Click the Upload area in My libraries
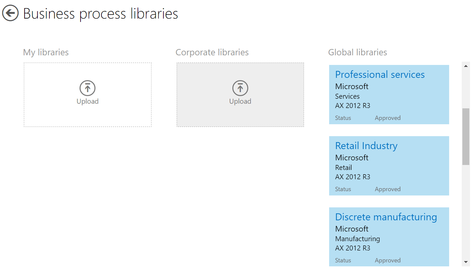This screenshot has width=472, height=270. click(x=88, y=94)
